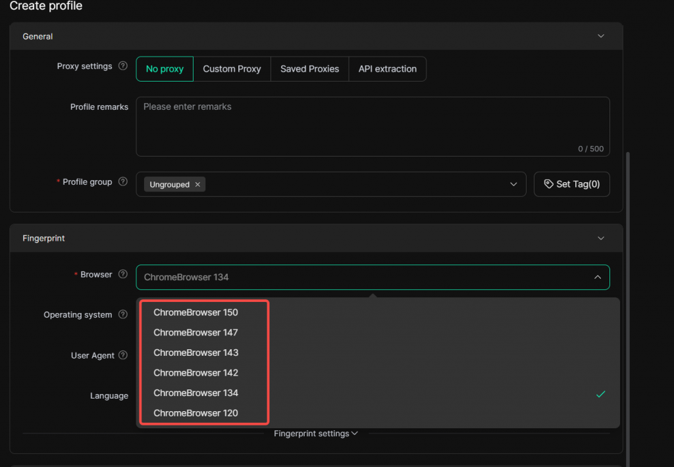The image size is (674, 467).
Task: Click the Create profile heading
Action: [46, 6]
